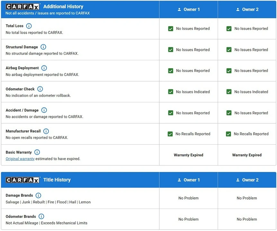
Task: Open the Airbag Deployment info icon
Action: (x=44, y=68)
